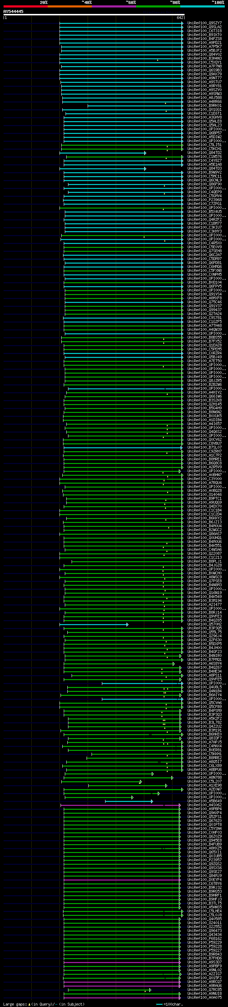Viewport: 228px width, 1007px height.
Task: Select the UniRef100_Q40585 label
Action: tap(204, 919)
